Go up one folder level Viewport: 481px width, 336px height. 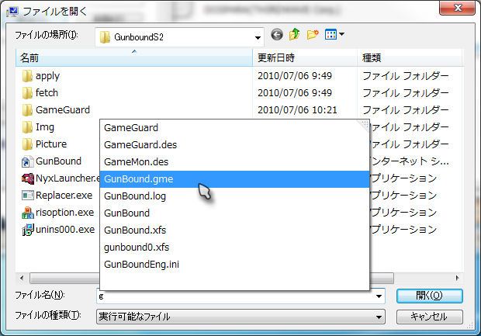295,34
